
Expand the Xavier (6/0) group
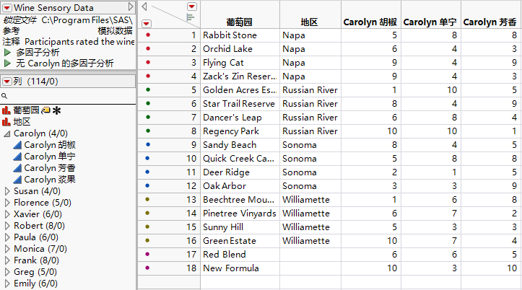pos(7,214)
